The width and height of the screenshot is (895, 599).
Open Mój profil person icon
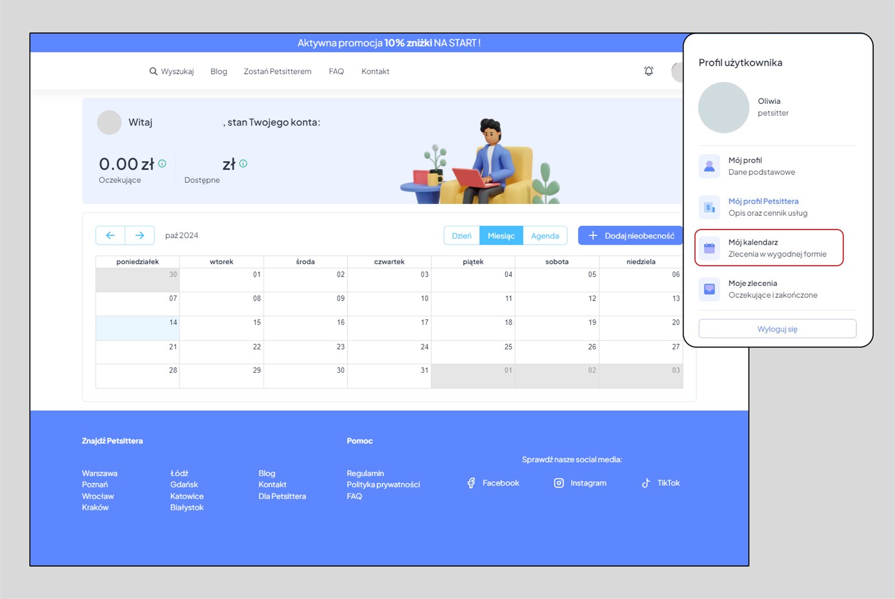(709, 167)
